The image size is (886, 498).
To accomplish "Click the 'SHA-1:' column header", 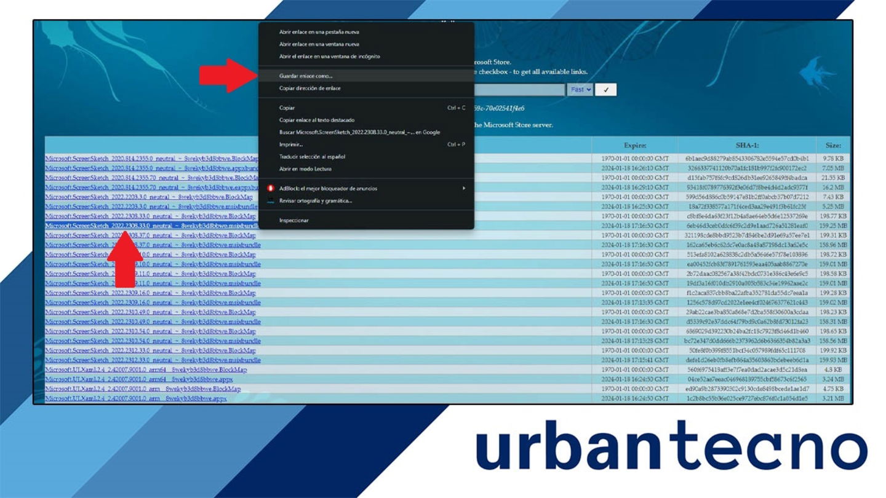I will click(x=747, y=146).
